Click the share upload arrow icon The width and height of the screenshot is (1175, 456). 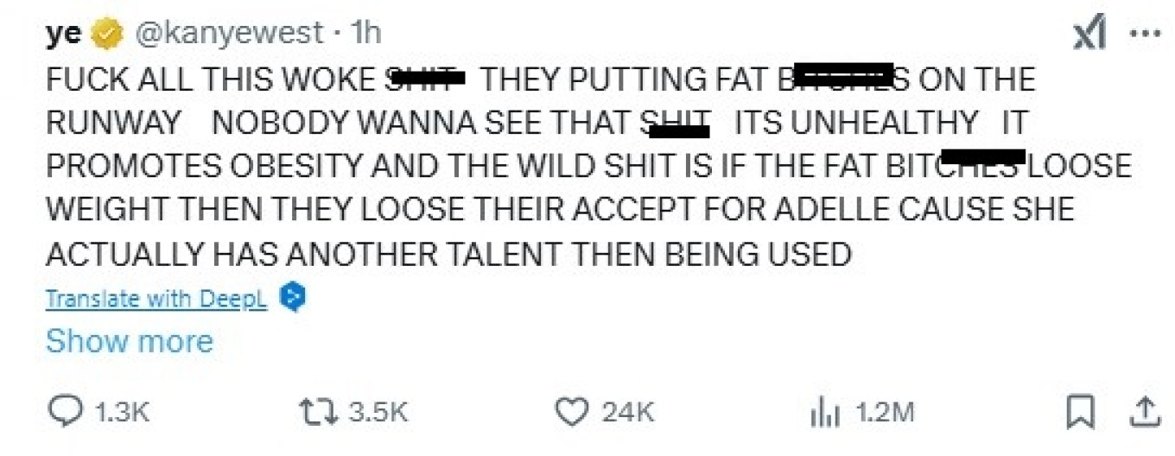pos(1146,413)
